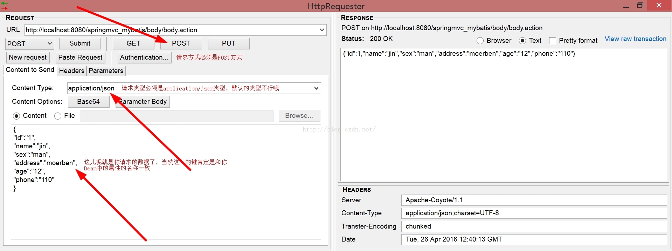Choose Browser response view

click(480, 41)
